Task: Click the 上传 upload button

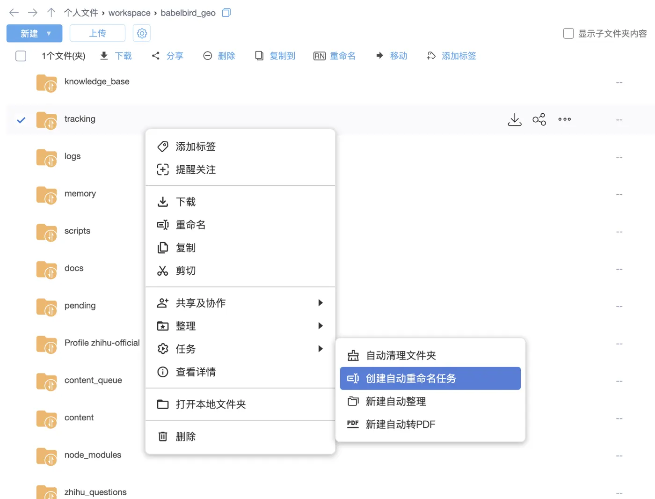Action: [x=97, y=33]
